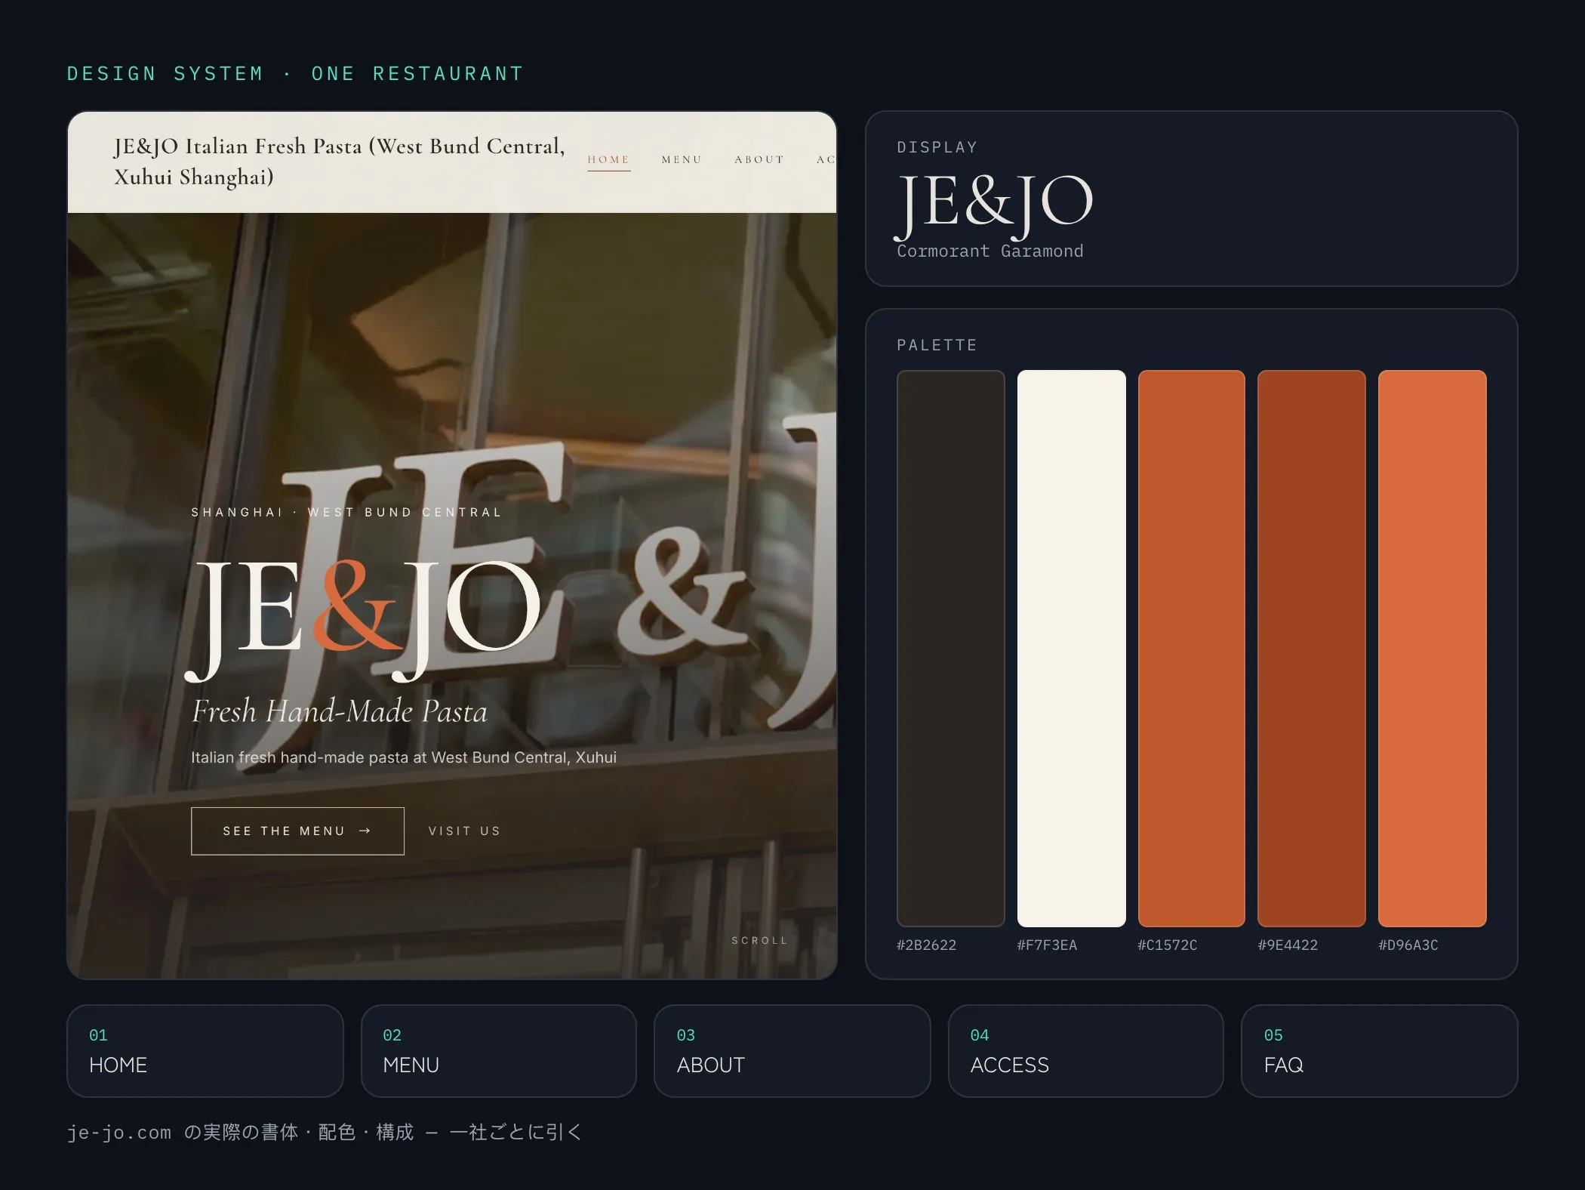Image resolution: width=1585 pixels, height=1190 pixels.
Task: Click the #2B2622 hex label
Action: coord(926,945)
